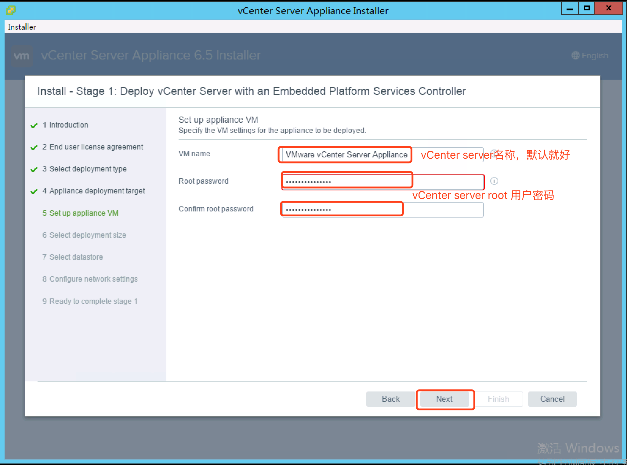Go to step 3 Select deployment type
Image resolution: width=627 pixels, height=465 pixels.
click(x=85, y=169)
